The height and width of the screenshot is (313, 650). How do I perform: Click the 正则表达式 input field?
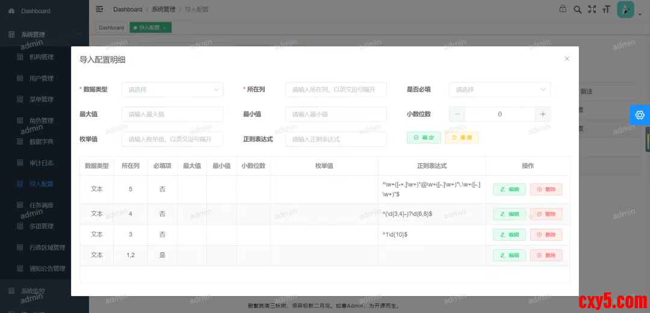pos(336,139)
